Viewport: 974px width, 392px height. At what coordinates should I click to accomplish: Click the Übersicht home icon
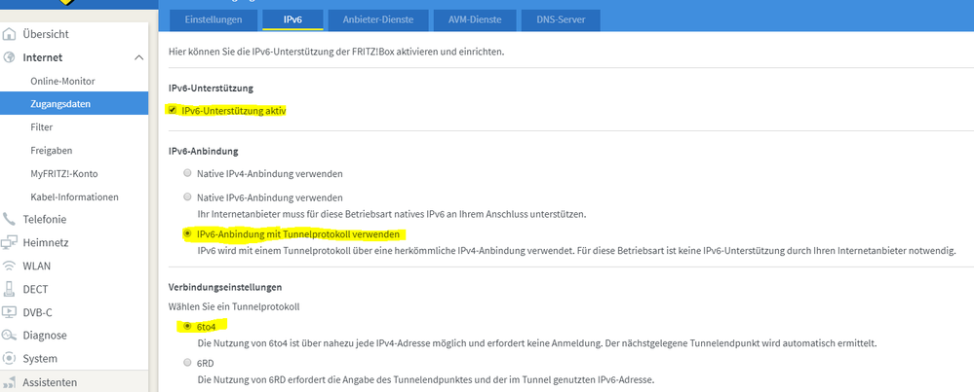[x=10, y=34]
